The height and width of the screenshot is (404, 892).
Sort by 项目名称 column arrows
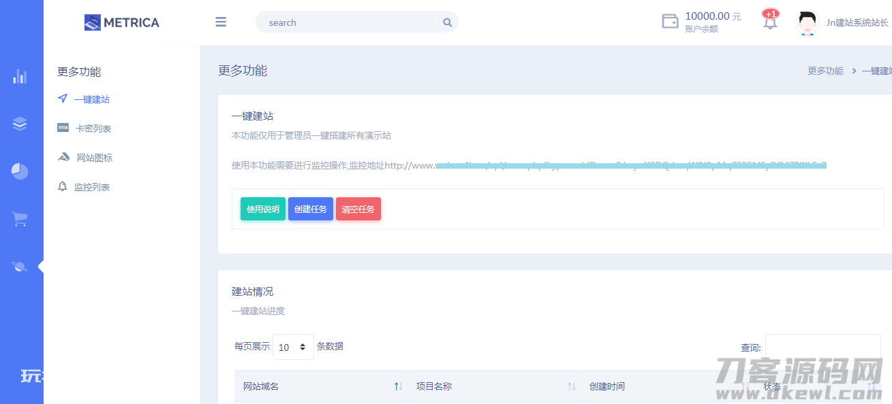[x=572, y=386]
